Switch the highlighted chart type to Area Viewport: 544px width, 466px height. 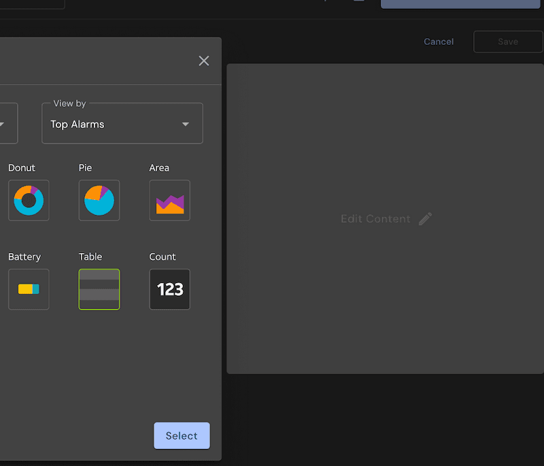tap(169, 200)
